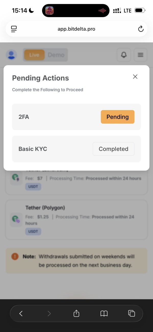The image size is (153, 332).
Task: Go back in browser
Action: (x=21, y=313)
